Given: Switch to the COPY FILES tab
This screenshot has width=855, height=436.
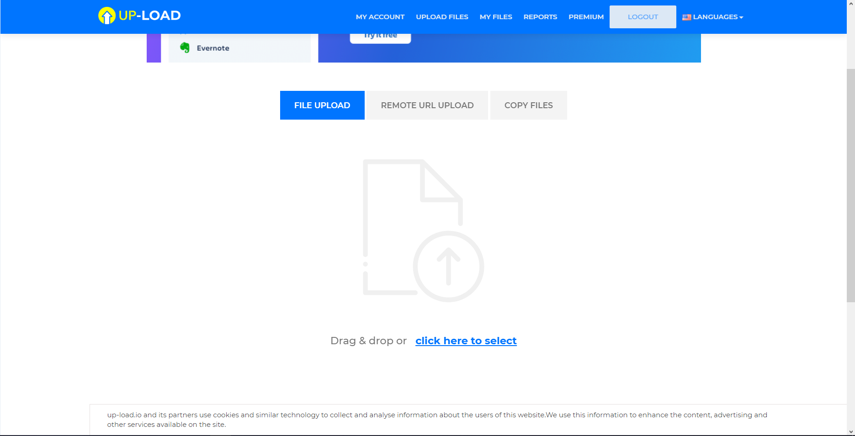Looking at the screenshot, I should pyautogui.click(x=528, y=105).
